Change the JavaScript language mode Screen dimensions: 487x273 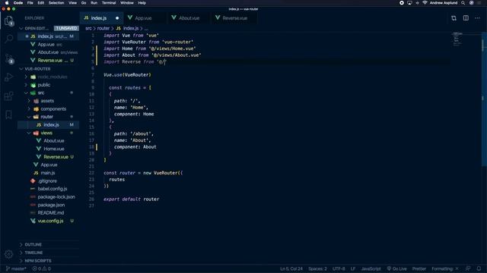coord(371,268)
